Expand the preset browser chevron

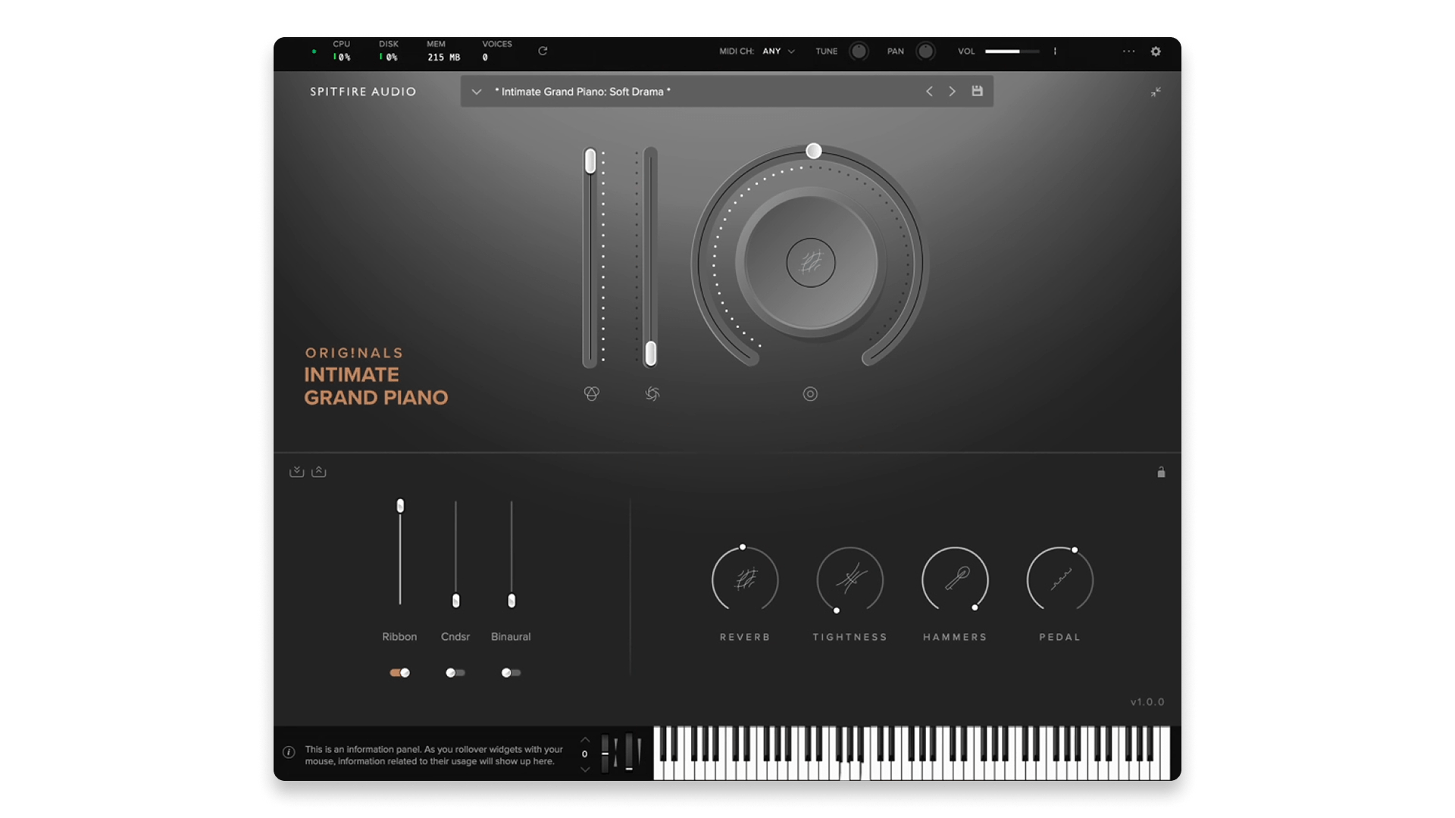pos(477,92)
